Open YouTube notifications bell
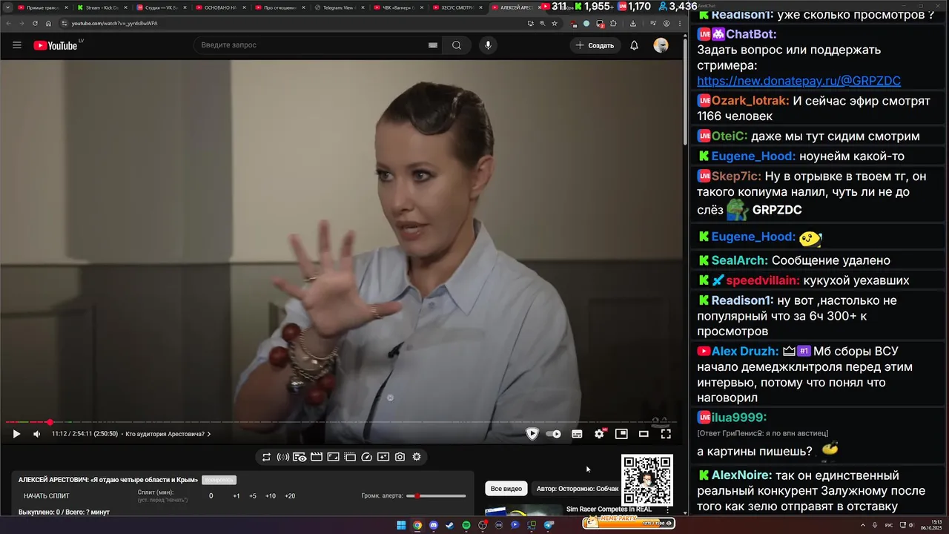This screenshot has width=949, height=534. 634,45
